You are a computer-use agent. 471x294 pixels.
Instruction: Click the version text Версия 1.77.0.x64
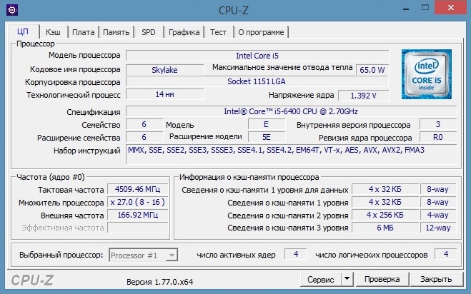160,282
